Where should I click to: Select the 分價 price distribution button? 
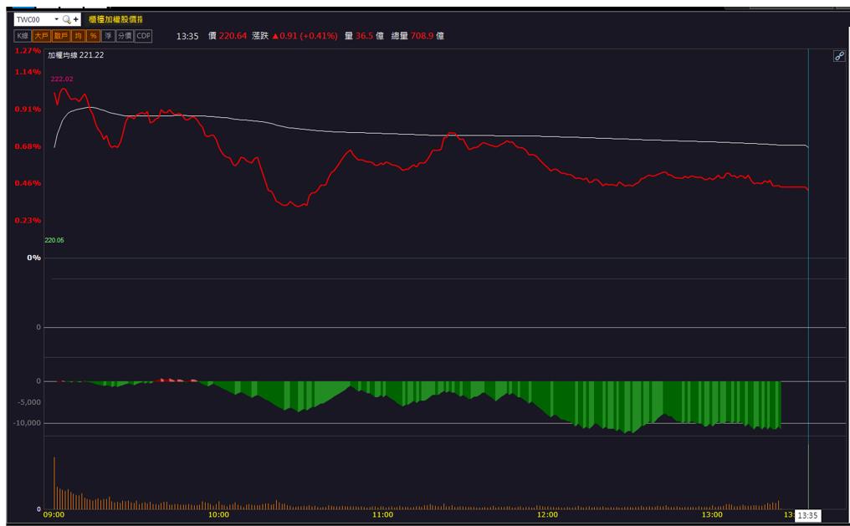pos(125,36)
